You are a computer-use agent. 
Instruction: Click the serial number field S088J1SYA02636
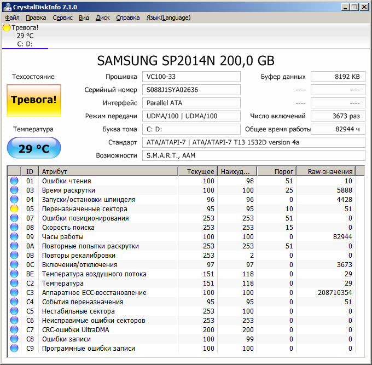pyautogui.click(x=191, y=90)
